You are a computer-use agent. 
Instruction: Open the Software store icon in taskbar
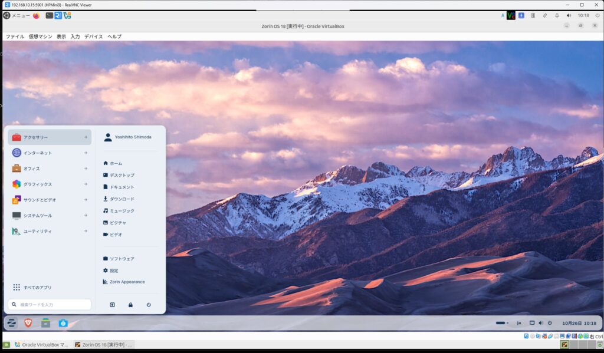coord(63,323)
